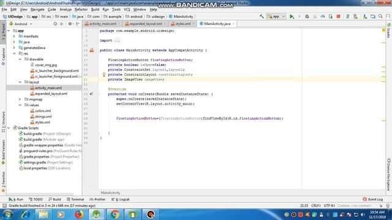Click the yellow inspection indicator at top of editor scrollbar
The width and height of the screenshot is (392, 220).
pyautogui.click(x=383, y=30)
